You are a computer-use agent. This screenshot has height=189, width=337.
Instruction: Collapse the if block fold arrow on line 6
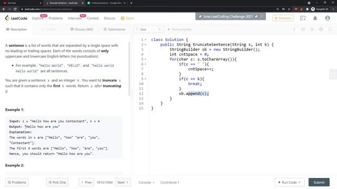point(145,64)
